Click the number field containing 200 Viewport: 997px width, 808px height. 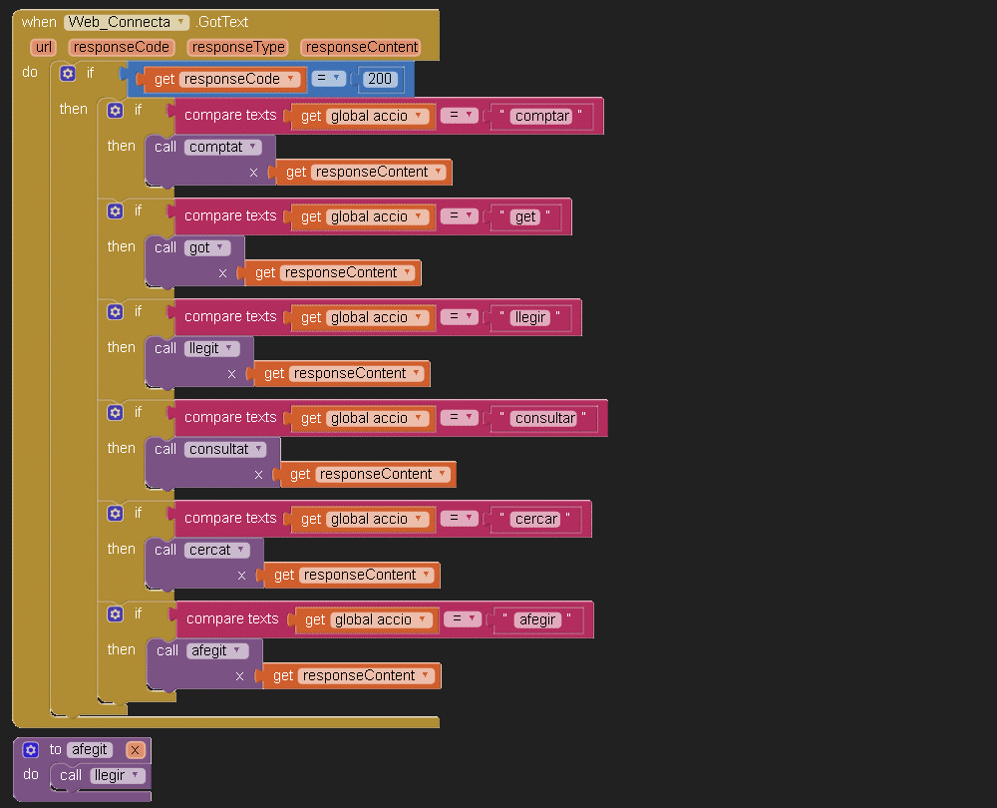[x=381, y=80]
